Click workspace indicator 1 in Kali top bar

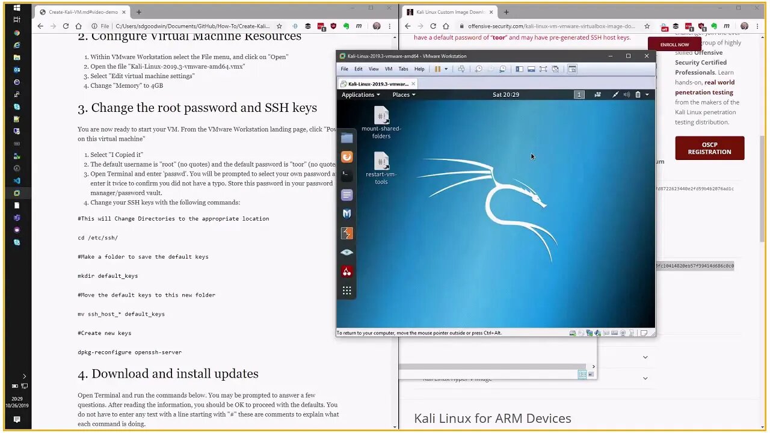click(579, 94)
